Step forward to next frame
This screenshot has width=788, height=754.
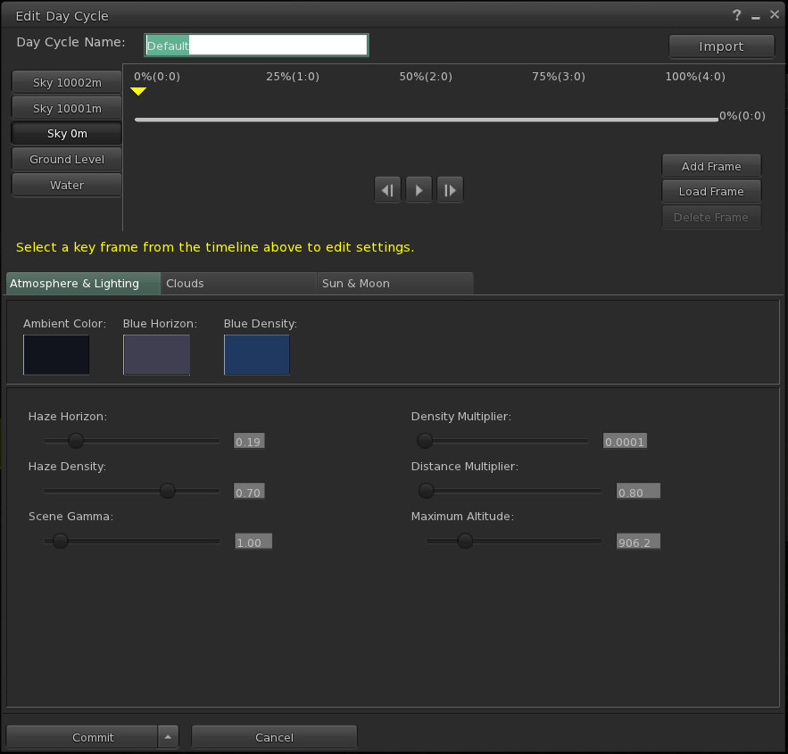(x=450, y=190)
